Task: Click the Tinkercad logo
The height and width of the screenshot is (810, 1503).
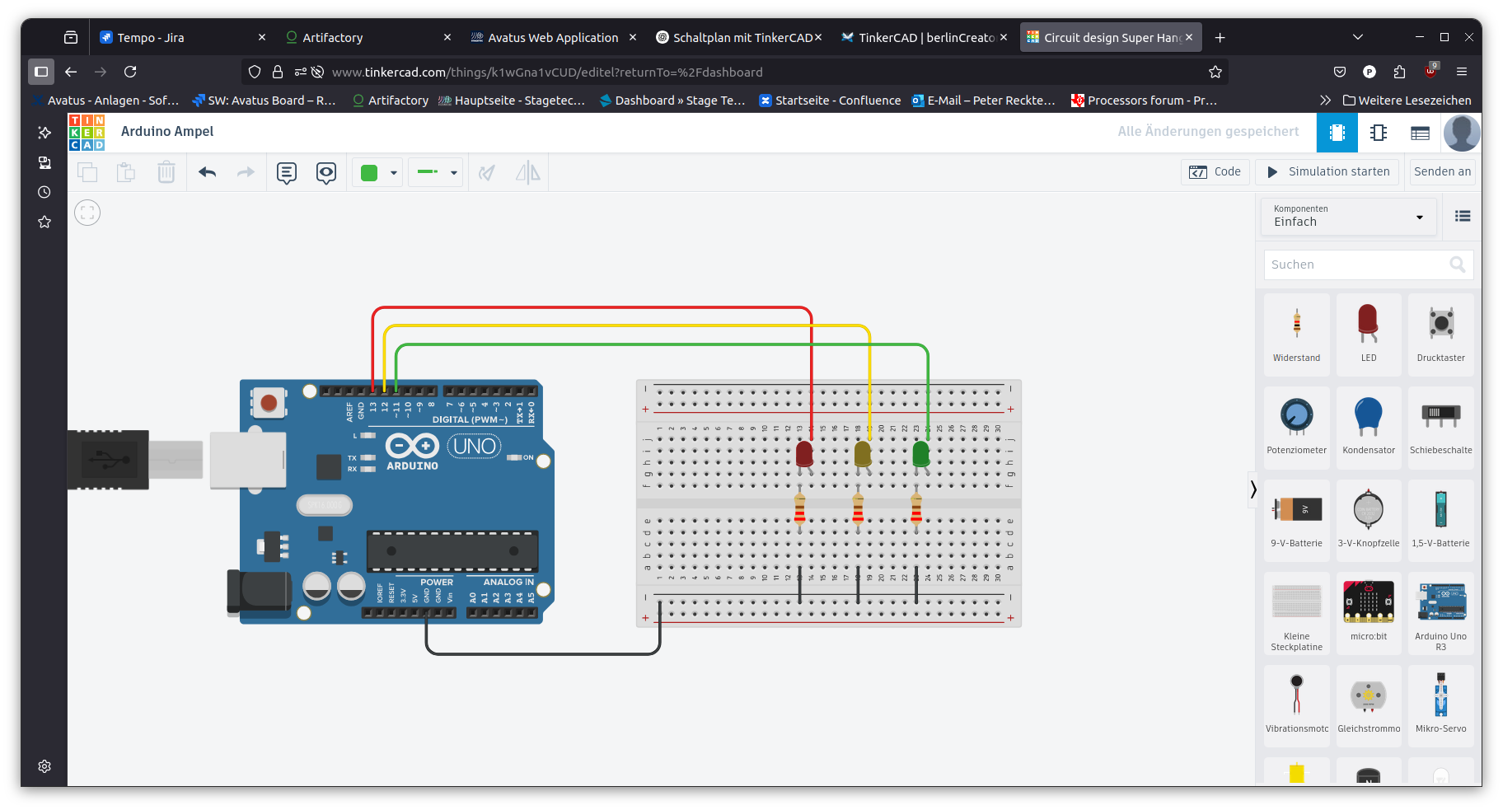Action: tap(87, 133)
